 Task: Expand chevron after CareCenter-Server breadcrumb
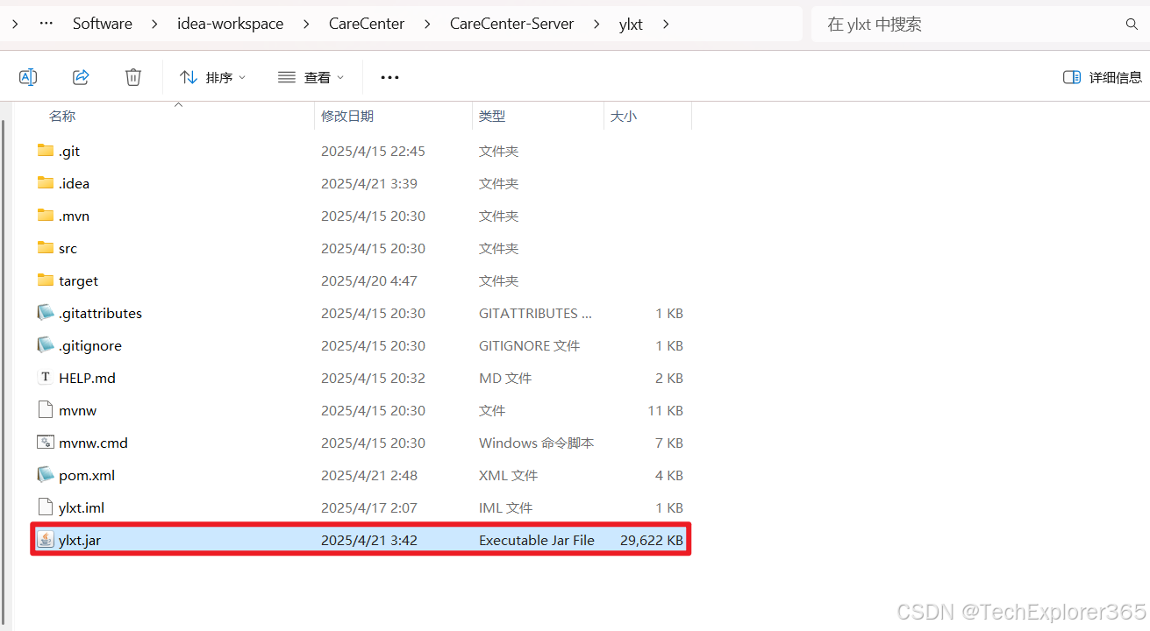coord(597,24)
